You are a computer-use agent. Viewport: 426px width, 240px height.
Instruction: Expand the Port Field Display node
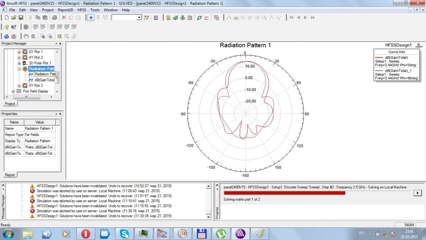(13, 91)
